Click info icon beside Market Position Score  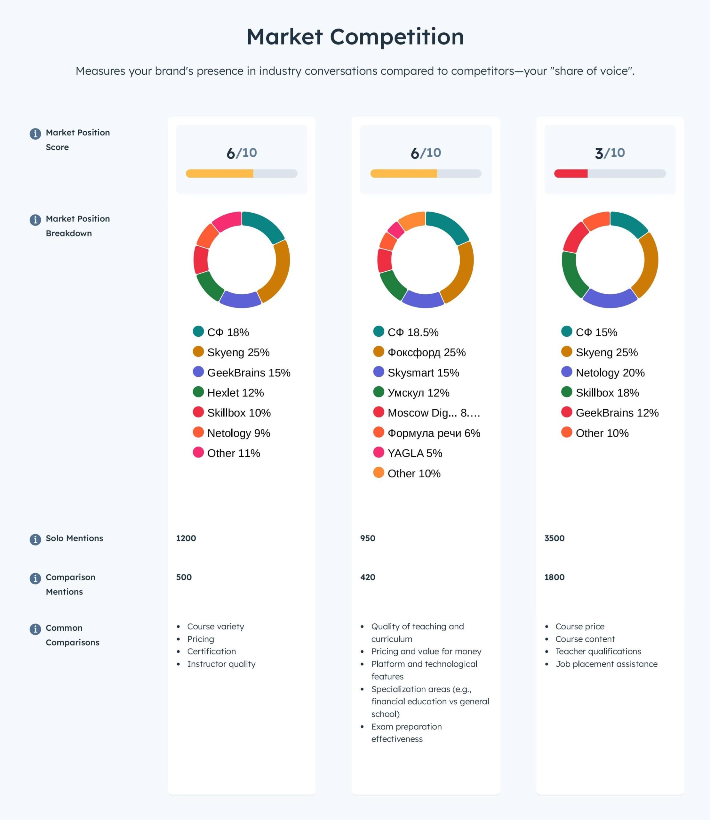(35, 134)
